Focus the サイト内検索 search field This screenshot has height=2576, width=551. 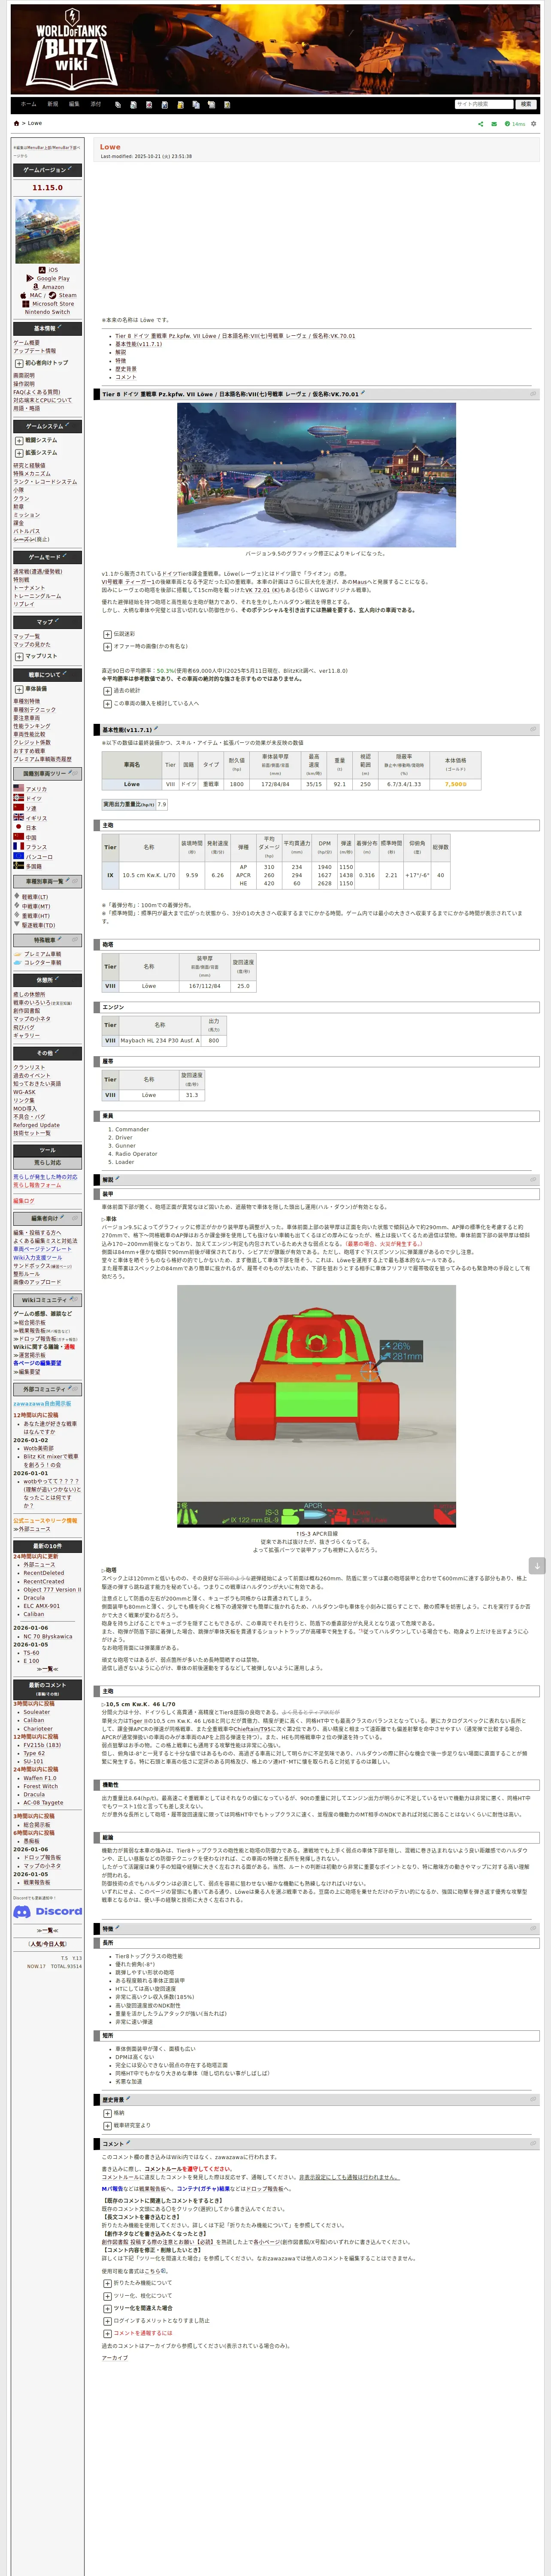[483, 104]
